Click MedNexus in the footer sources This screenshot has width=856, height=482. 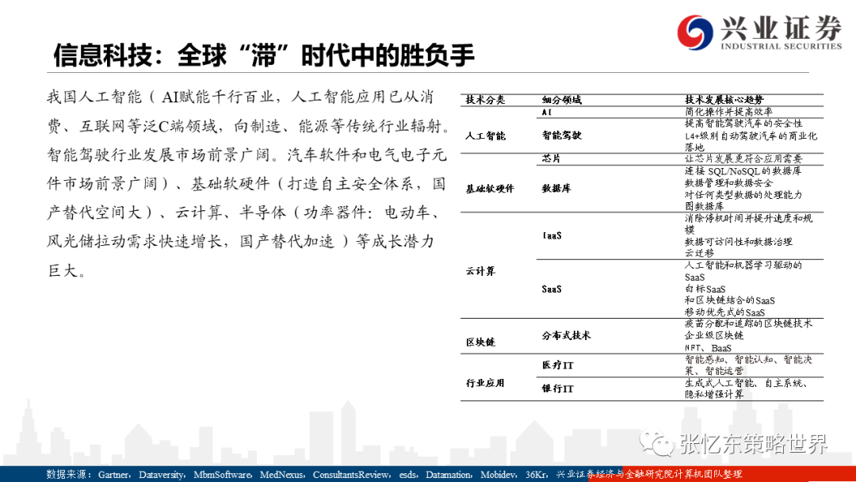[281, 475]
